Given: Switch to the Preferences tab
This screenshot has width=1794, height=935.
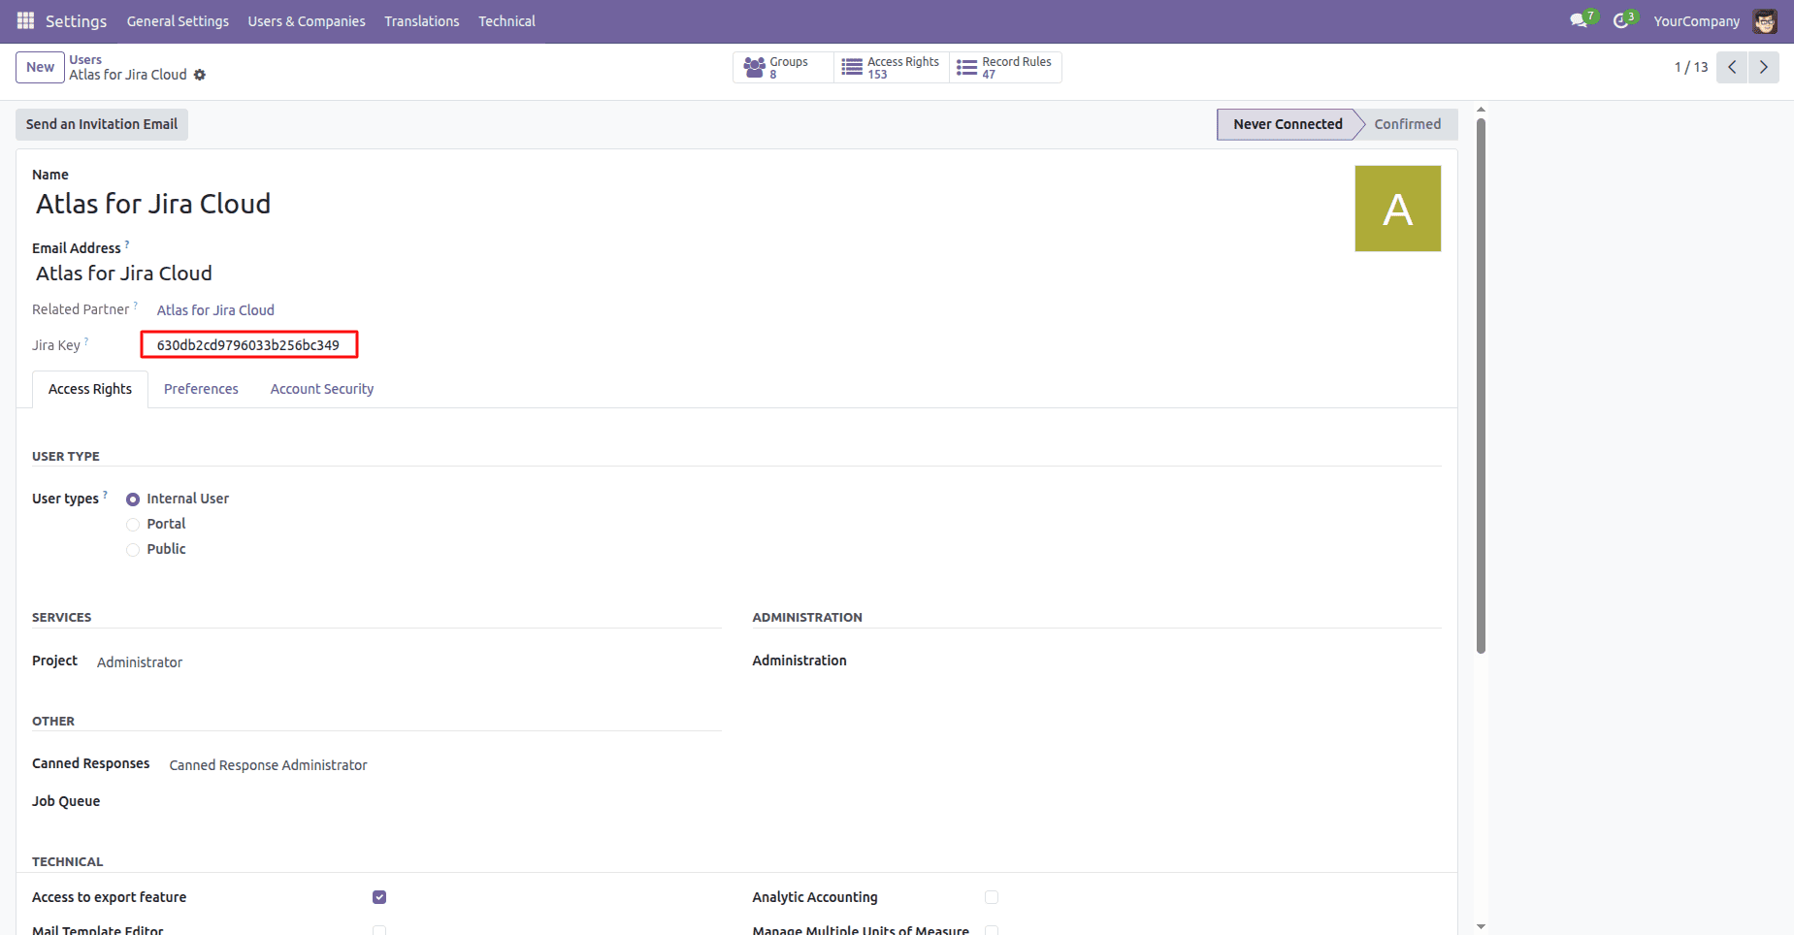Looking at the screenshot, I should click(201, 389).
